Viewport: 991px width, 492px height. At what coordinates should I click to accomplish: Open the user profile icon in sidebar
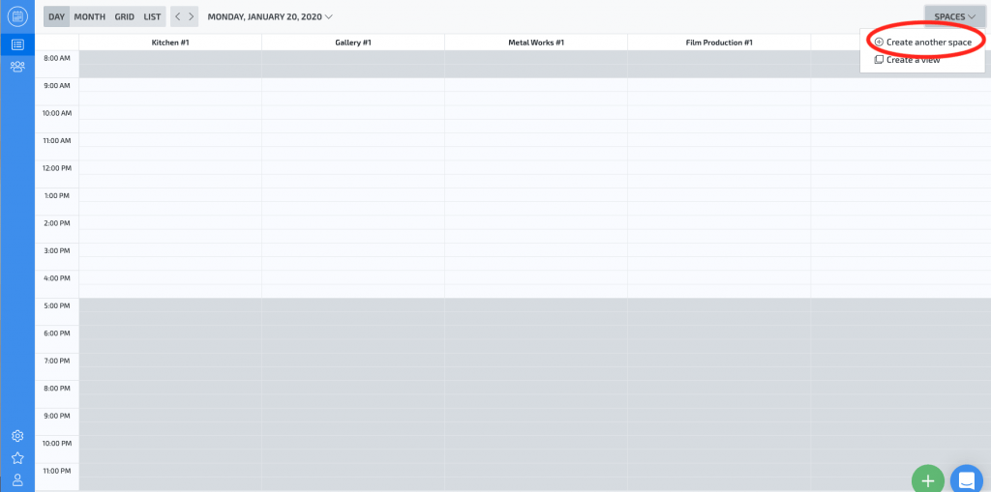17,479
